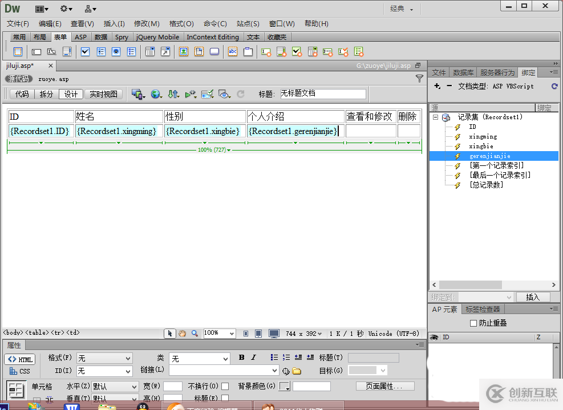Viewport: 563px width, 410px height.
Task: Toggle bold formatting in properties
Action: click(242, 358)
